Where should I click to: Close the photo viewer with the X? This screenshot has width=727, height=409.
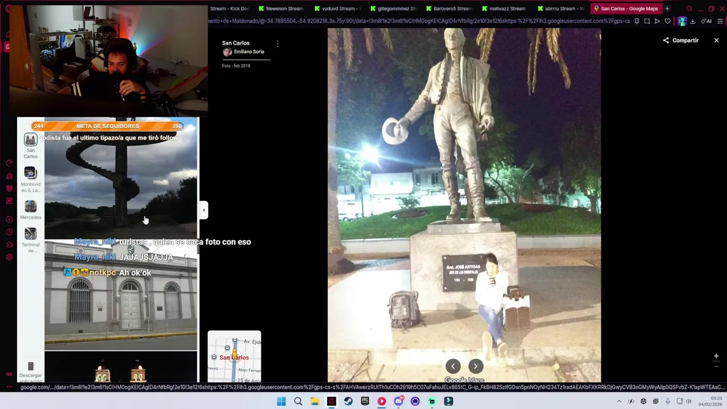pyautogui.click(x=716, y=40)
